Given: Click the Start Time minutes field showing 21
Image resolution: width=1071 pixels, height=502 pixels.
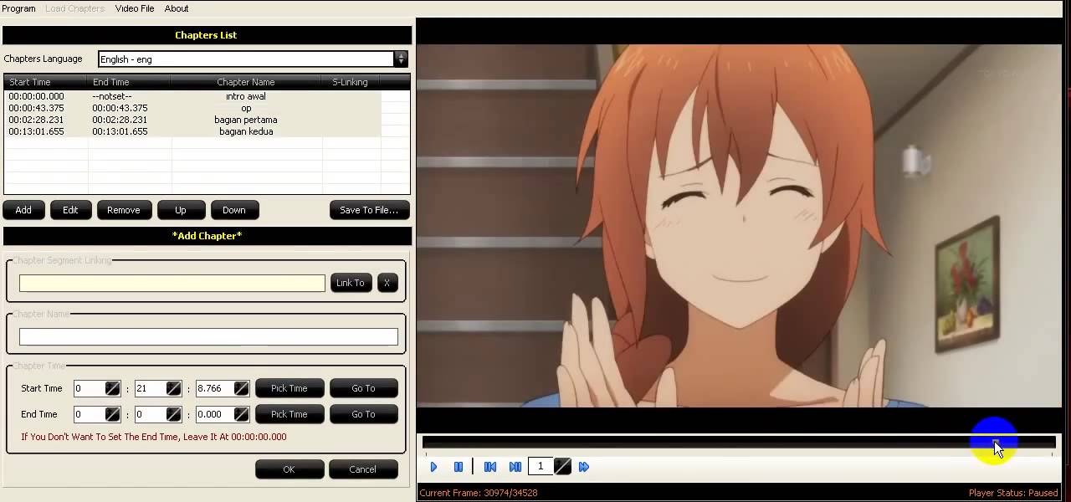Looking at the screenshot, I should (150, 388).
